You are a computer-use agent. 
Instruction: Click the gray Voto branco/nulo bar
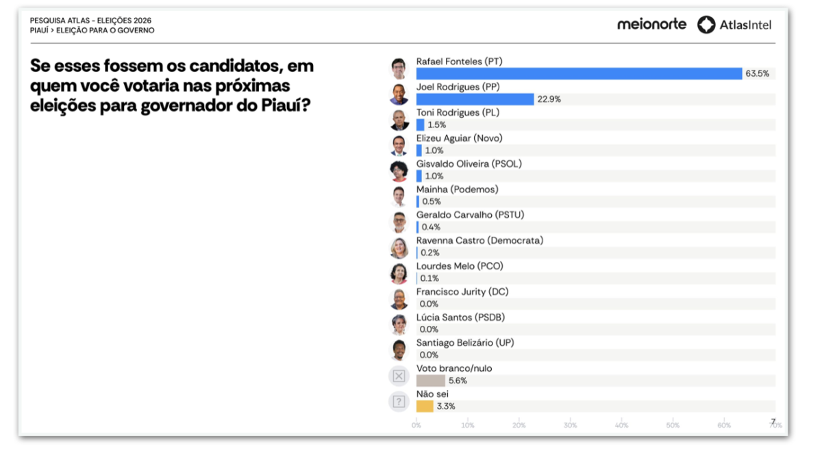point(431,381)
